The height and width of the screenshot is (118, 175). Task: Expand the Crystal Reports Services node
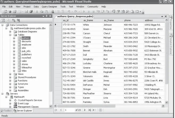(10, 100)
